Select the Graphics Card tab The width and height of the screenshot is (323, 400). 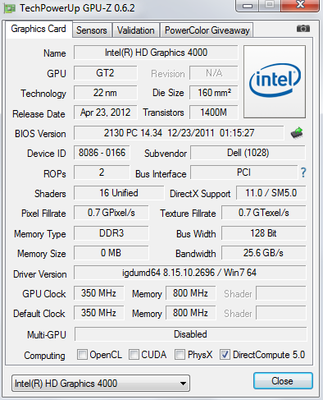click(x=39, y=29)
